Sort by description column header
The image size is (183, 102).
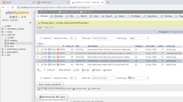(x=93, y=46)
